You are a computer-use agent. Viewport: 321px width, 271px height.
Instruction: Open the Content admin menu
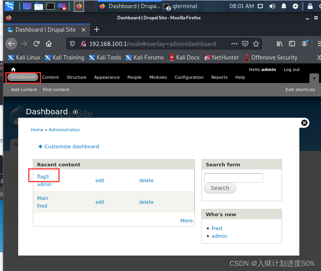click(50, 77)
